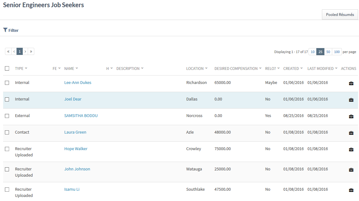Tick the select-all checkbox in header

tap(7, 68)
